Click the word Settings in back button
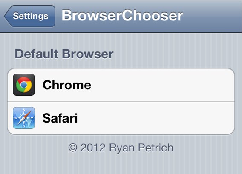Viewport: 242px width, 174px height. [31, 16]
